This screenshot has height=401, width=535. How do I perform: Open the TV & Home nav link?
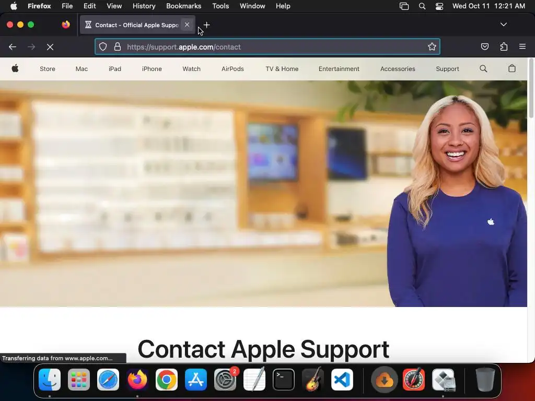pyautogui.click(x=282, y=69)
